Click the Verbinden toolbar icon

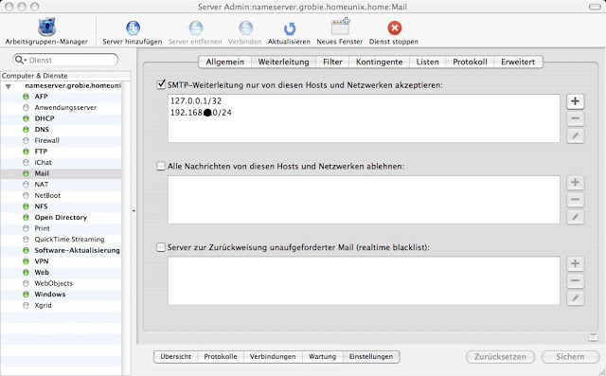[x=245, y=27]
